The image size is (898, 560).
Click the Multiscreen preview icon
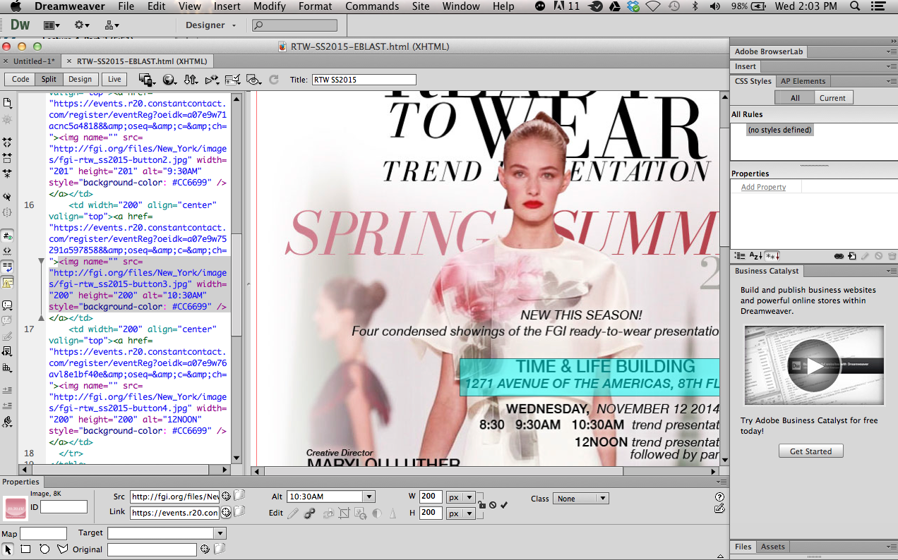(x=146, y=80)
